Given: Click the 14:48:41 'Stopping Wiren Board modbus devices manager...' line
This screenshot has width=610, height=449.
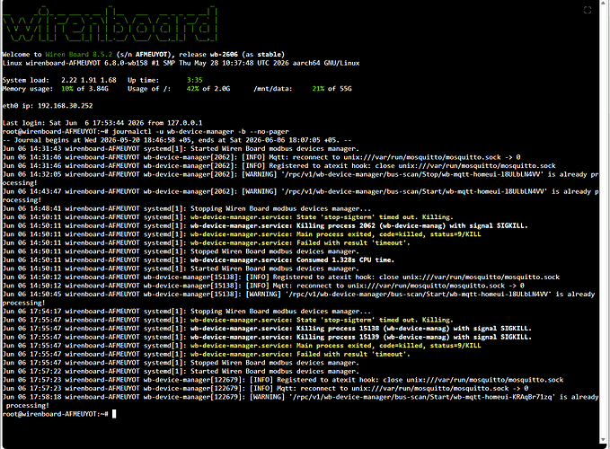Looking at the screenshot, I should [x=187, y=208].
